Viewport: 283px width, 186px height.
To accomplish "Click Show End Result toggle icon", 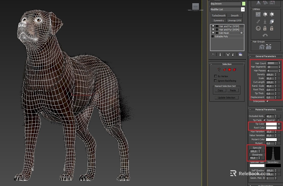I will pyautogui.click(x=220, y=54).
